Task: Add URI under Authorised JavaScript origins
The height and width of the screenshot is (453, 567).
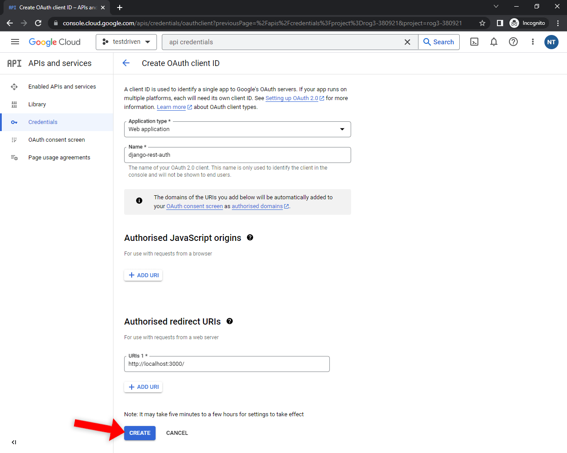Action: 143,275
